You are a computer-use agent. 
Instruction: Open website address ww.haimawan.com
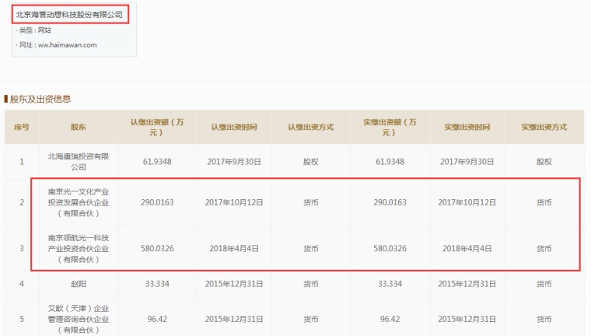[x=67, y=45]
